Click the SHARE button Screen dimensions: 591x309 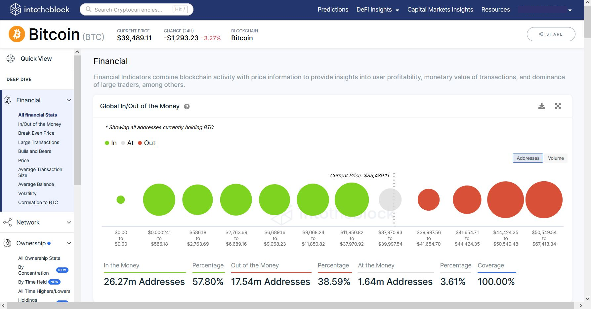pos(551,34)
